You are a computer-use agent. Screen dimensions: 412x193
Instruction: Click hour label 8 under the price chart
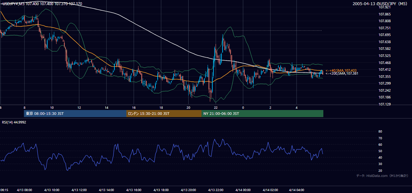(x=25, y=107)
